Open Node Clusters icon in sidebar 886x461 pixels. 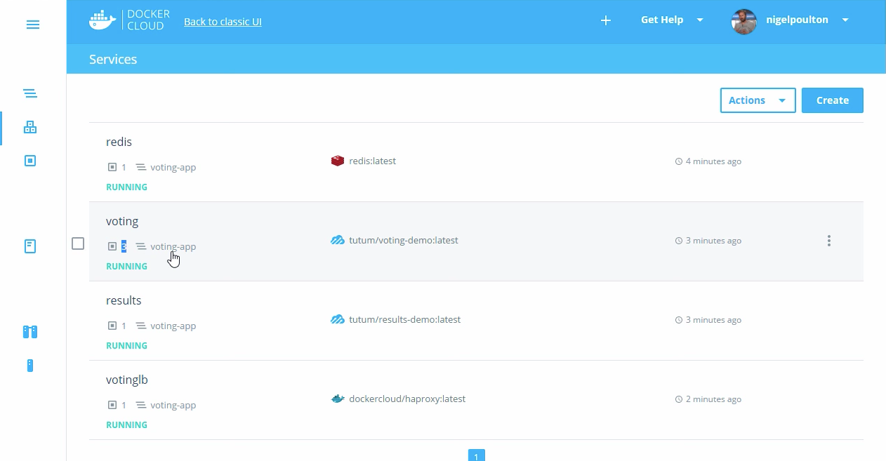29,332
